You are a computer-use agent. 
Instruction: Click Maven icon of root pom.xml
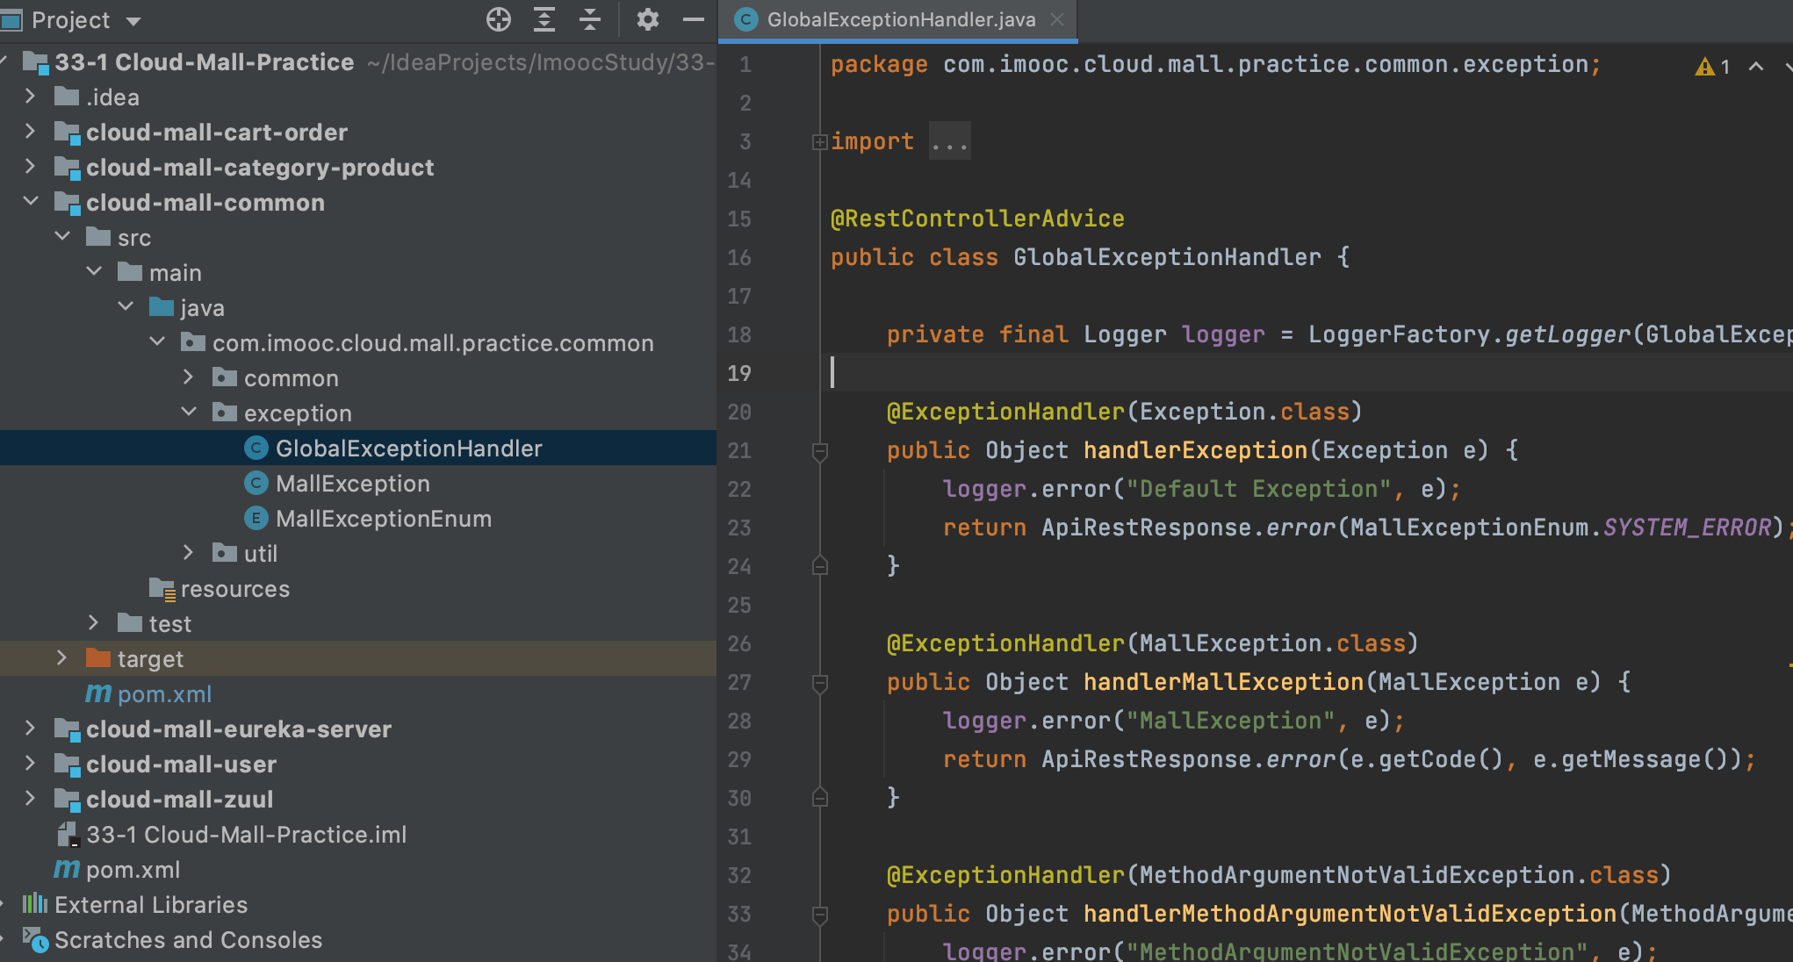(x=67, y=869)
